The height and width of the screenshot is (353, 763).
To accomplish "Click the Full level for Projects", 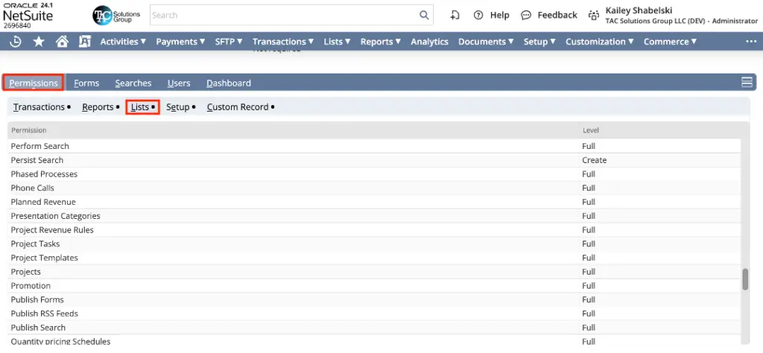I will pyautogui.click(x=589, y=271).
